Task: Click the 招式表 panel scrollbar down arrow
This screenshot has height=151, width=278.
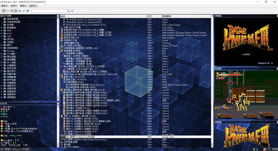Action: 58,146
